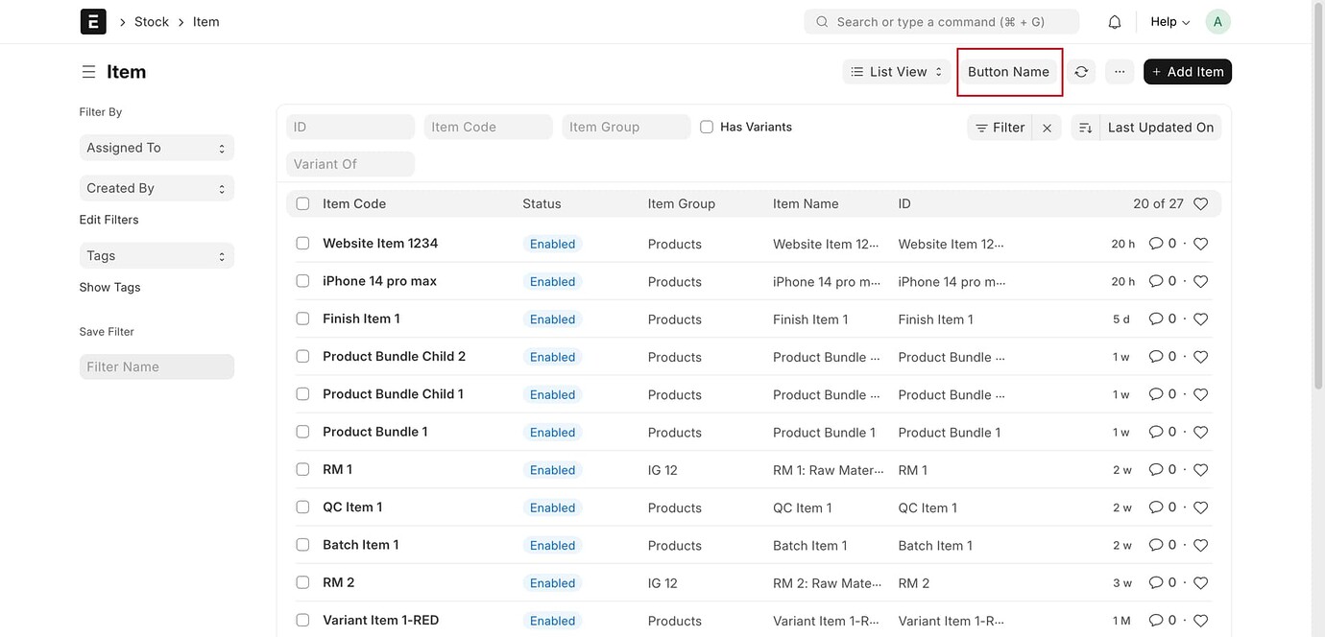
Task: Open the Tags dropdown in the sidebar
Action: [157, 255]
